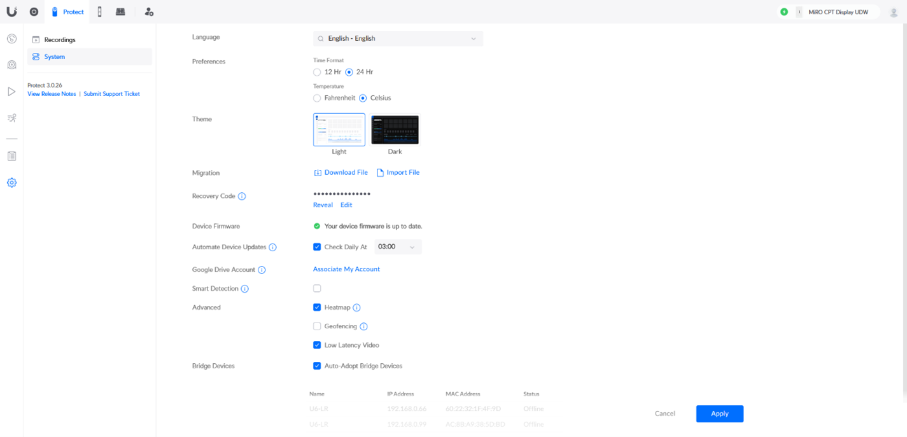Click the Apply button

(719, 413)
